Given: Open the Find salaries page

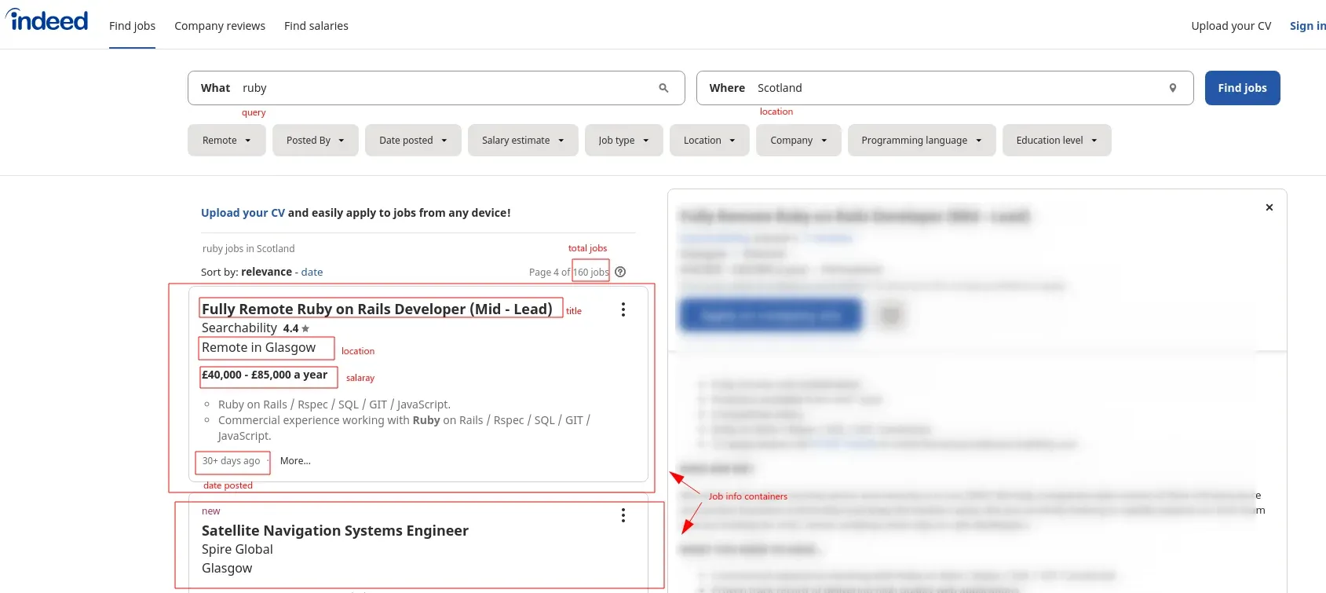Looking at the screenshot, I should pyautogui.click(x=316, y=26).
